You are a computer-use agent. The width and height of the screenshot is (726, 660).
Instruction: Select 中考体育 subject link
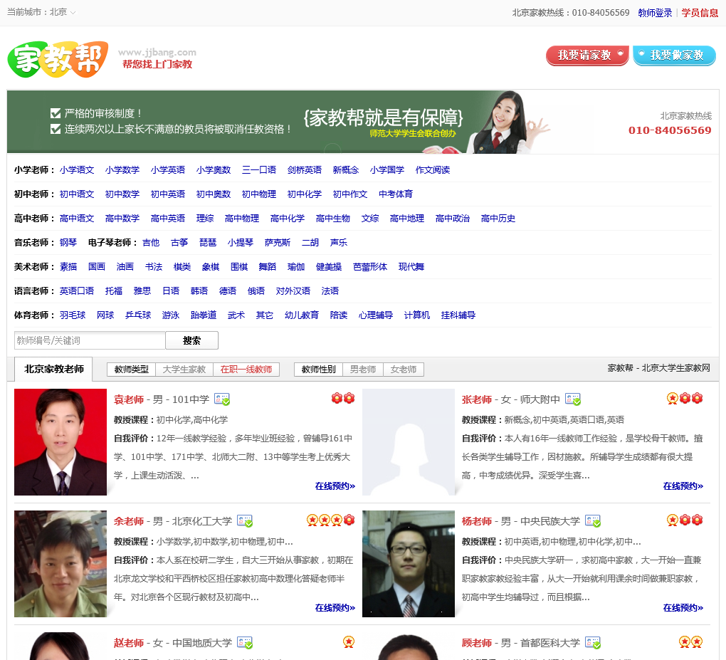[x=396, y=194]
